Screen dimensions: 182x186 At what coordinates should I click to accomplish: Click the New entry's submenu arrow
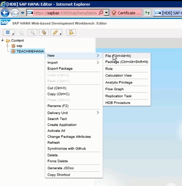pyautogui.click(x=98, y=56)
